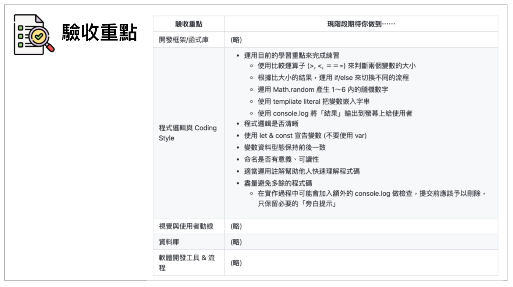Viewport: 513px width, 287px height.
Task: Select the 現階段期待你做到 column header
Action: pyautogui.click(x=361, y=24)
